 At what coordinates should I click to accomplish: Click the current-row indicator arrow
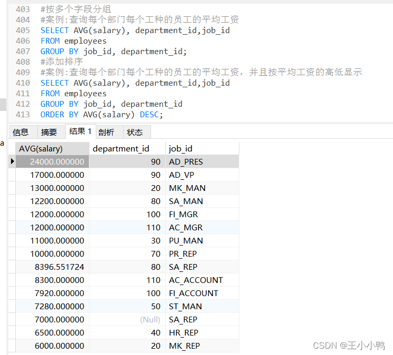pyautogui.click(x=12, y=161)
